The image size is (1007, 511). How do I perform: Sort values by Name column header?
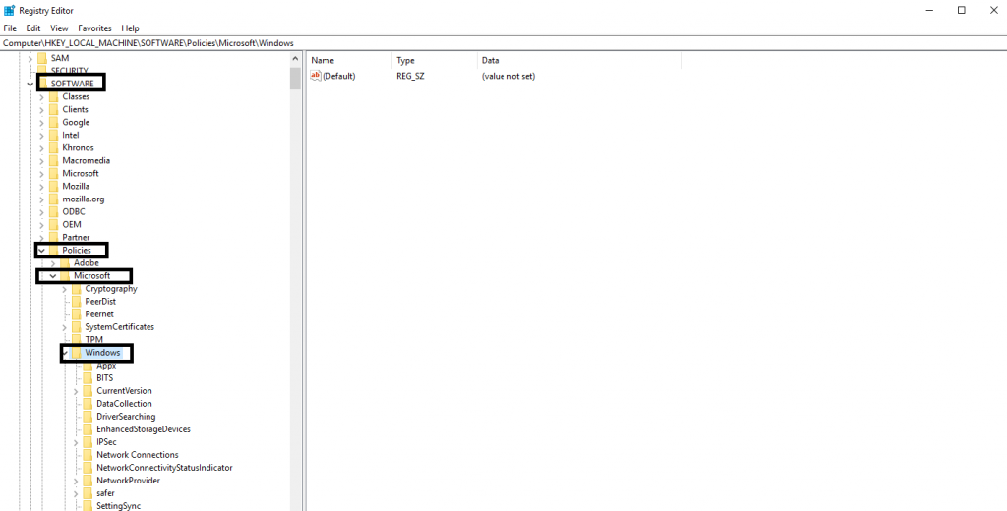click(349, 60)
